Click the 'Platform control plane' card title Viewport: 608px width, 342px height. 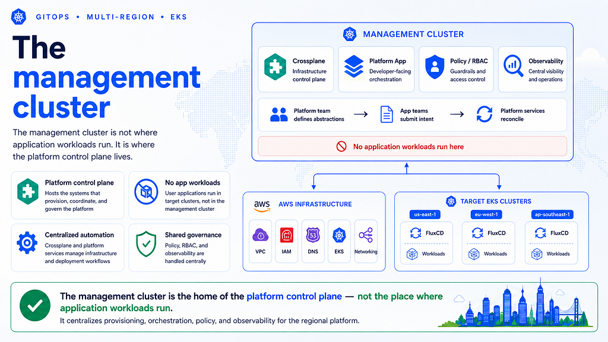pyautogui.click(x=80, y=183)
